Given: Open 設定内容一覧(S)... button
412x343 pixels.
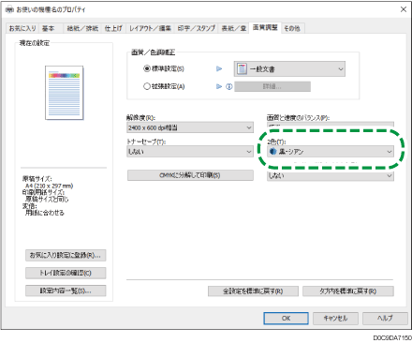Looking at the screenshot, I should coord(66,291).
